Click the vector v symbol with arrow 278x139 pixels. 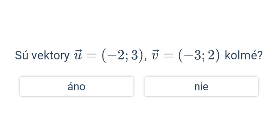pos(155,56)
